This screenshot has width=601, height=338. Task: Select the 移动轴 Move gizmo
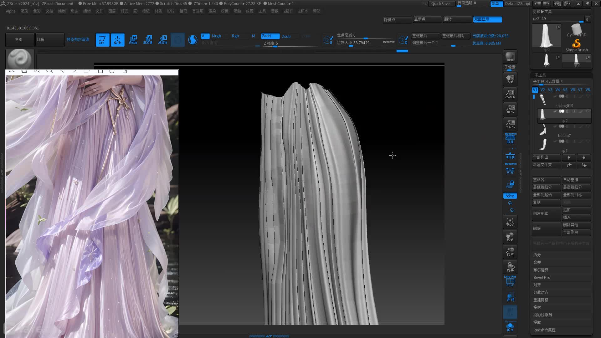[133, 40]
